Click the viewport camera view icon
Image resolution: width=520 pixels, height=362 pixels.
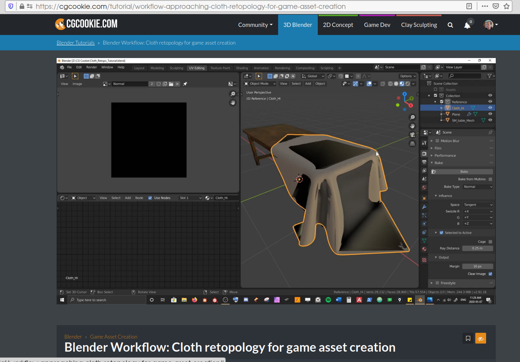point(412,135)
